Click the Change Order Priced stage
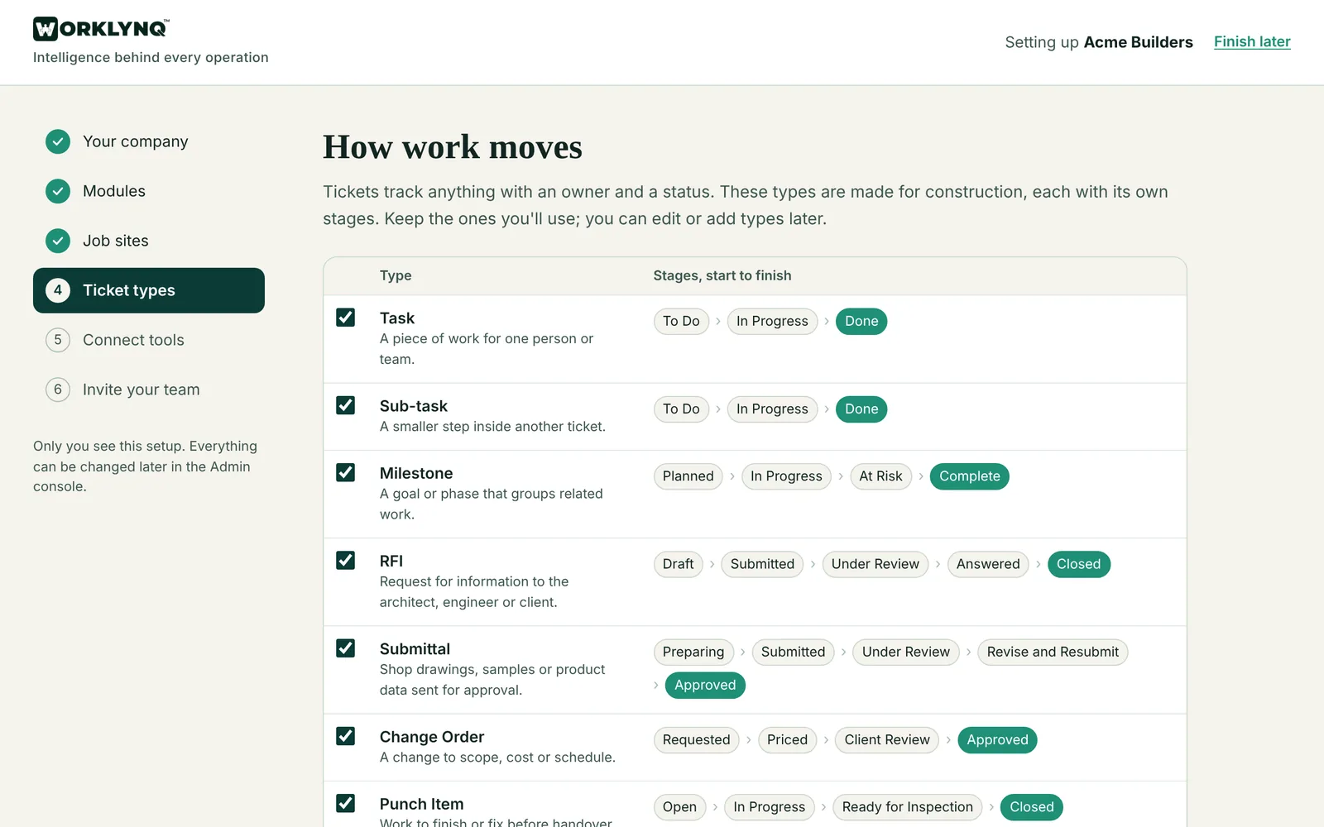Image resolution: width=1324 pixels, height=827 pixels. 787,740
